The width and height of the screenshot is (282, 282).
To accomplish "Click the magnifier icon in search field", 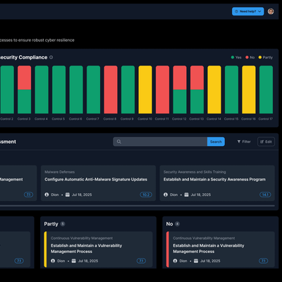I will pos(119,142).
